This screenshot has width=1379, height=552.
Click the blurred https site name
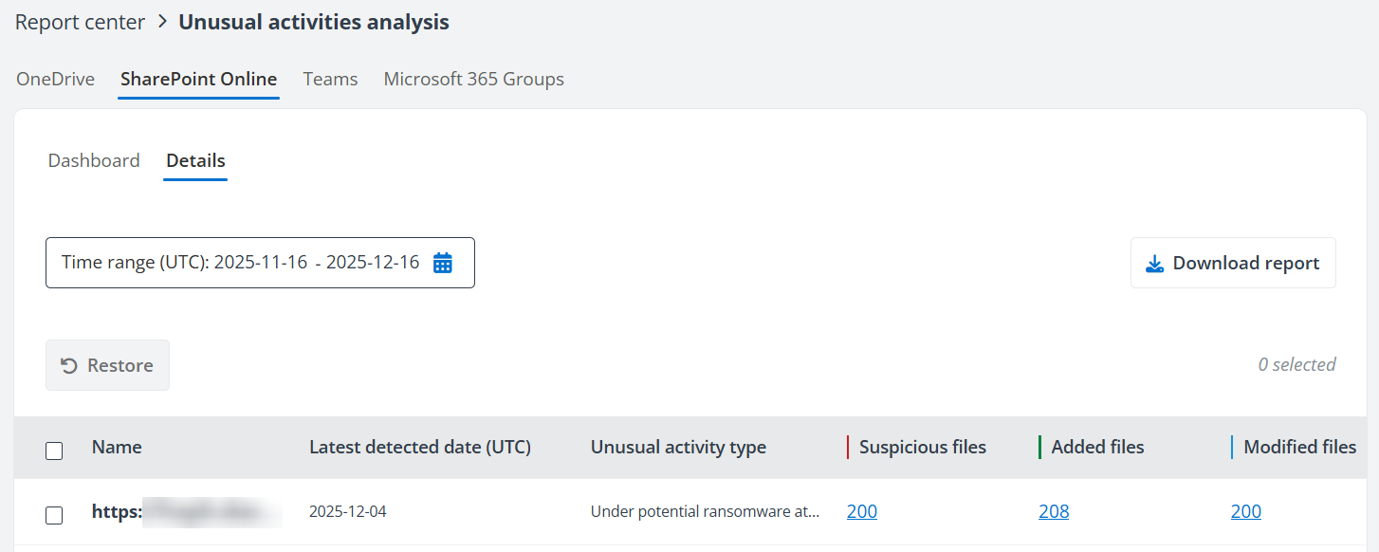(186, 512)
